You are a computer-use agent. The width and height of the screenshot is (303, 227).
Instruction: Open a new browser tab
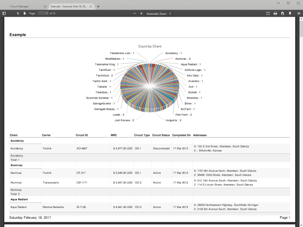pos(98,6)
